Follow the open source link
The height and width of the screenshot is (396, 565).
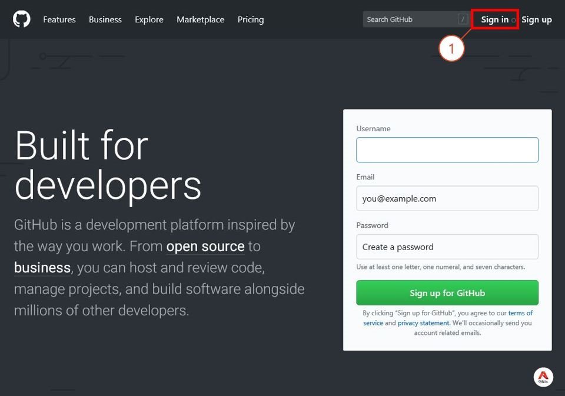point(205,247)
